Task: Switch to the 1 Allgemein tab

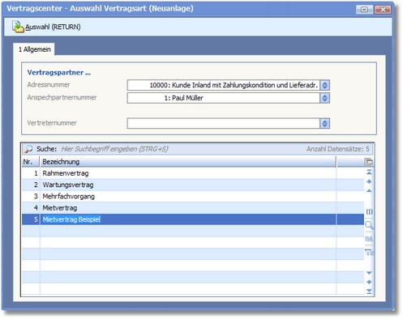Action: coord(34,49)
